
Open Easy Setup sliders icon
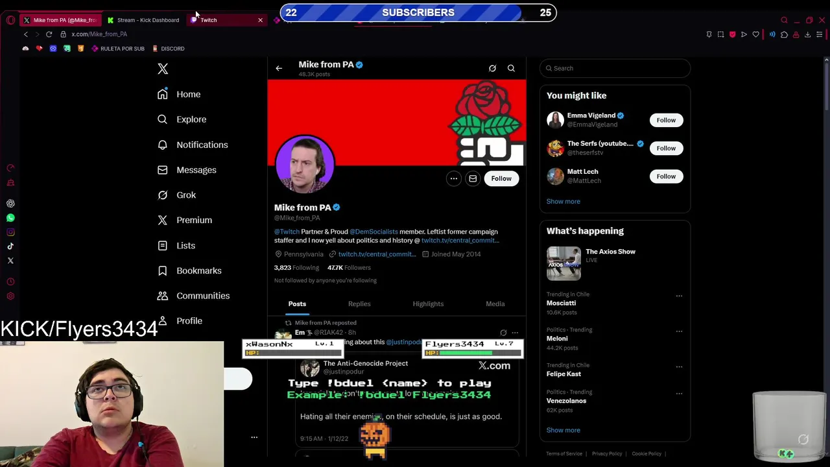[820, 34]
